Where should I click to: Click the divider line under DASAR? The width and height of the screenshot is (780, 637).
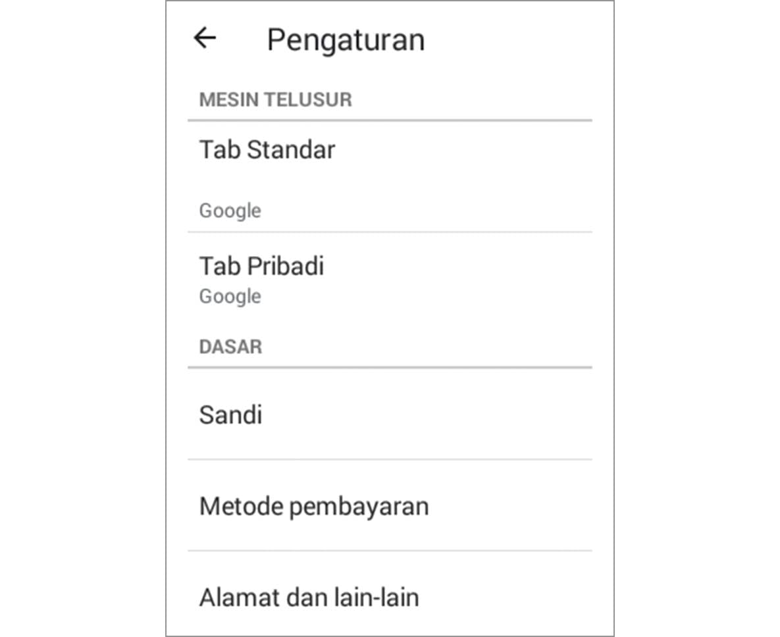[x=390, y=367]
